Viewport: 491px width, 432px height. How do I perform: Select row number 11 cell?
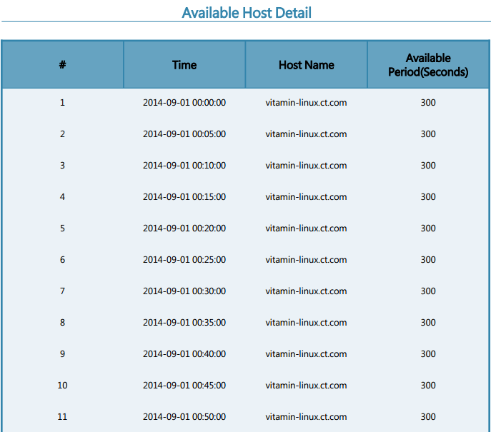[x=62, y=417]
